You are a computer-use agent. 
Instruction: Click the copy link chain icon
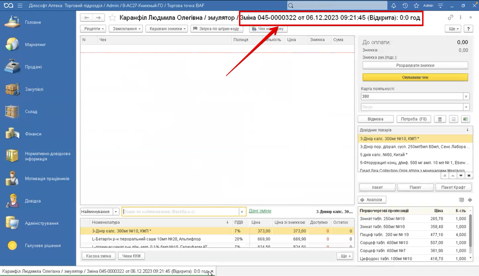(451, 17)
